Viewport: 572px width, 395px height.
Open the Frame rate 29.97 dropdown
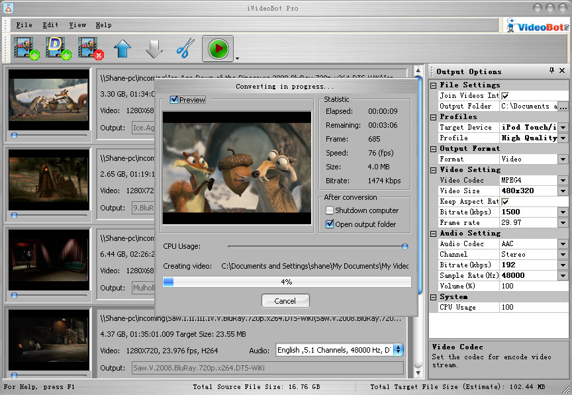pyautogui.click(x=563, y=222)
